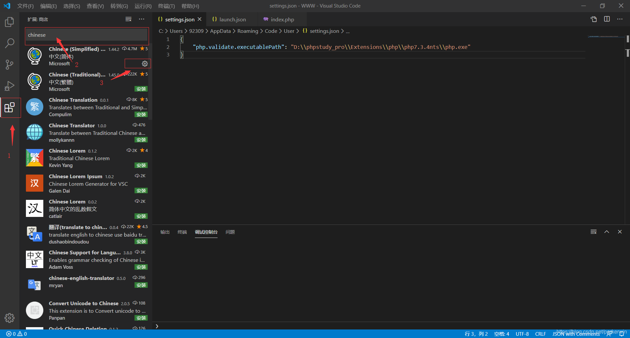Click the VS Code logo icon
Image resolution: width=630 pixels, height=338 pixels.
pyautogui.click(x=7, y=6)
